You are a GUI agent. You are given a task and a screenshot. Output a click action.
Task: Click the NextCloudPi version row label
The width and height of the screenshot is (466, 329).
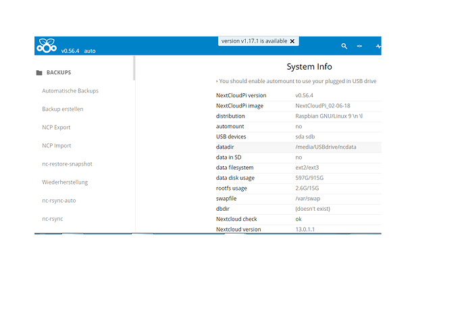coord(241,95)
